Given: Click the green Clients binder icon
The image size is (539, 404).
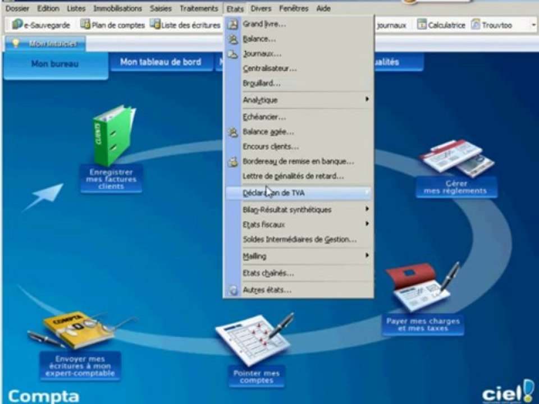Looking at the screenshot, I should pos(113,135).
